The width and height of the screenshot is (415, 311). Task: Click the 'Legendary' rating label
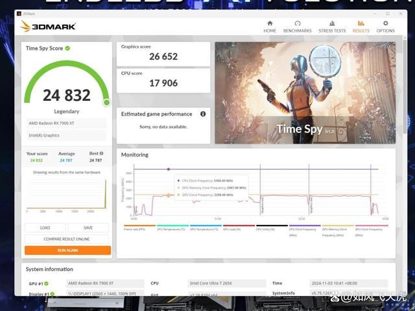coord(67,111)
